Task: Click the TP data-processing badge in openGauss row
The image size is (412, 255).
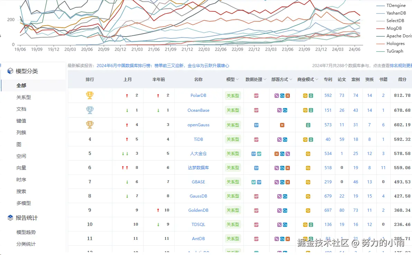Action: pos(256,125)
